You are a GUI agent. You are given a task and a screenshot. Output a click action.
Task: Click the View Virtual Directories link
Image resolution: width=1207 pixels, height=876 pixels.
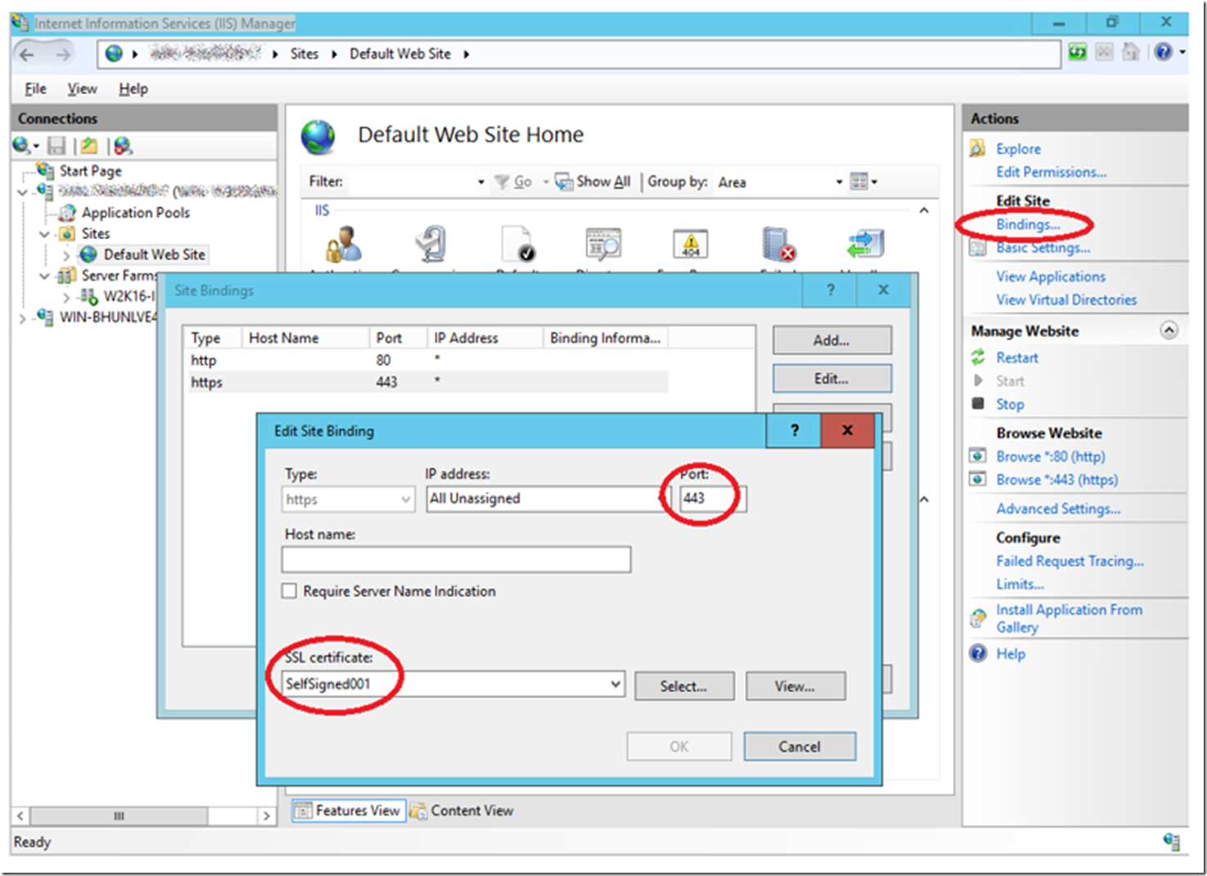pos(1066,300)
